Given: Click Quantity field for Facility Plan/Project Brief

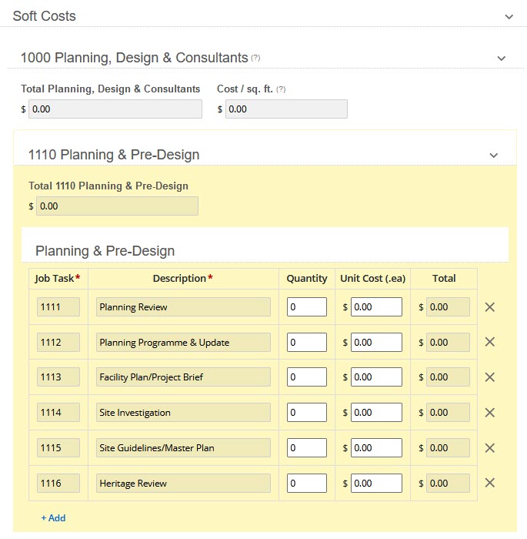Looking at the screenshot, I should click(307, 377).
